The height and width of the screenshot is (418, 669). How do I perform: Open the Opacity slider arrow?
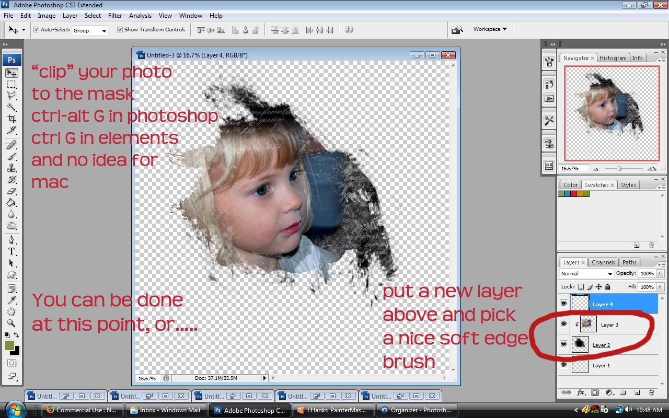[660, 273]
